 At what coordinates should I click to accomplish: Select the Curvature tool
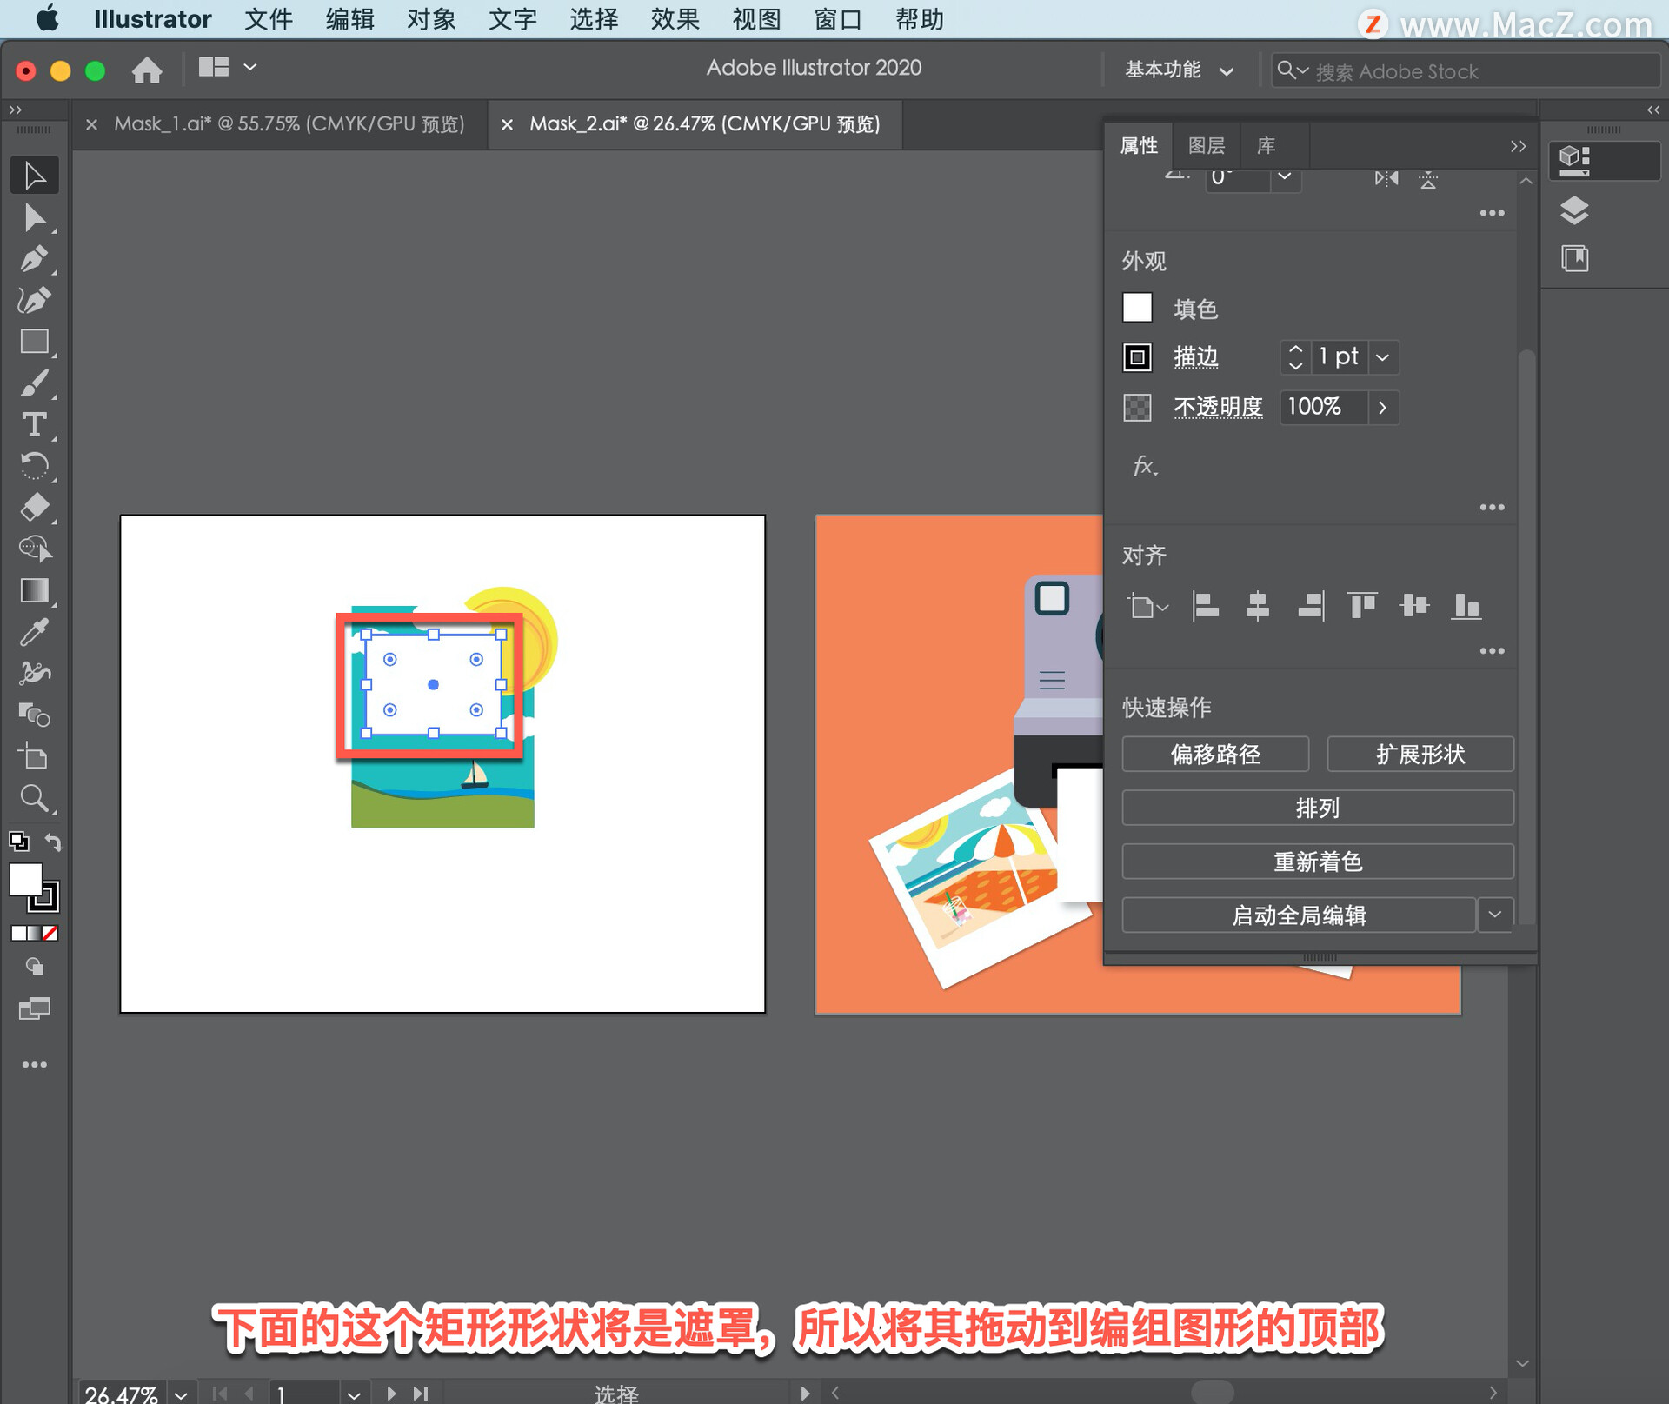tap(35, 300)
